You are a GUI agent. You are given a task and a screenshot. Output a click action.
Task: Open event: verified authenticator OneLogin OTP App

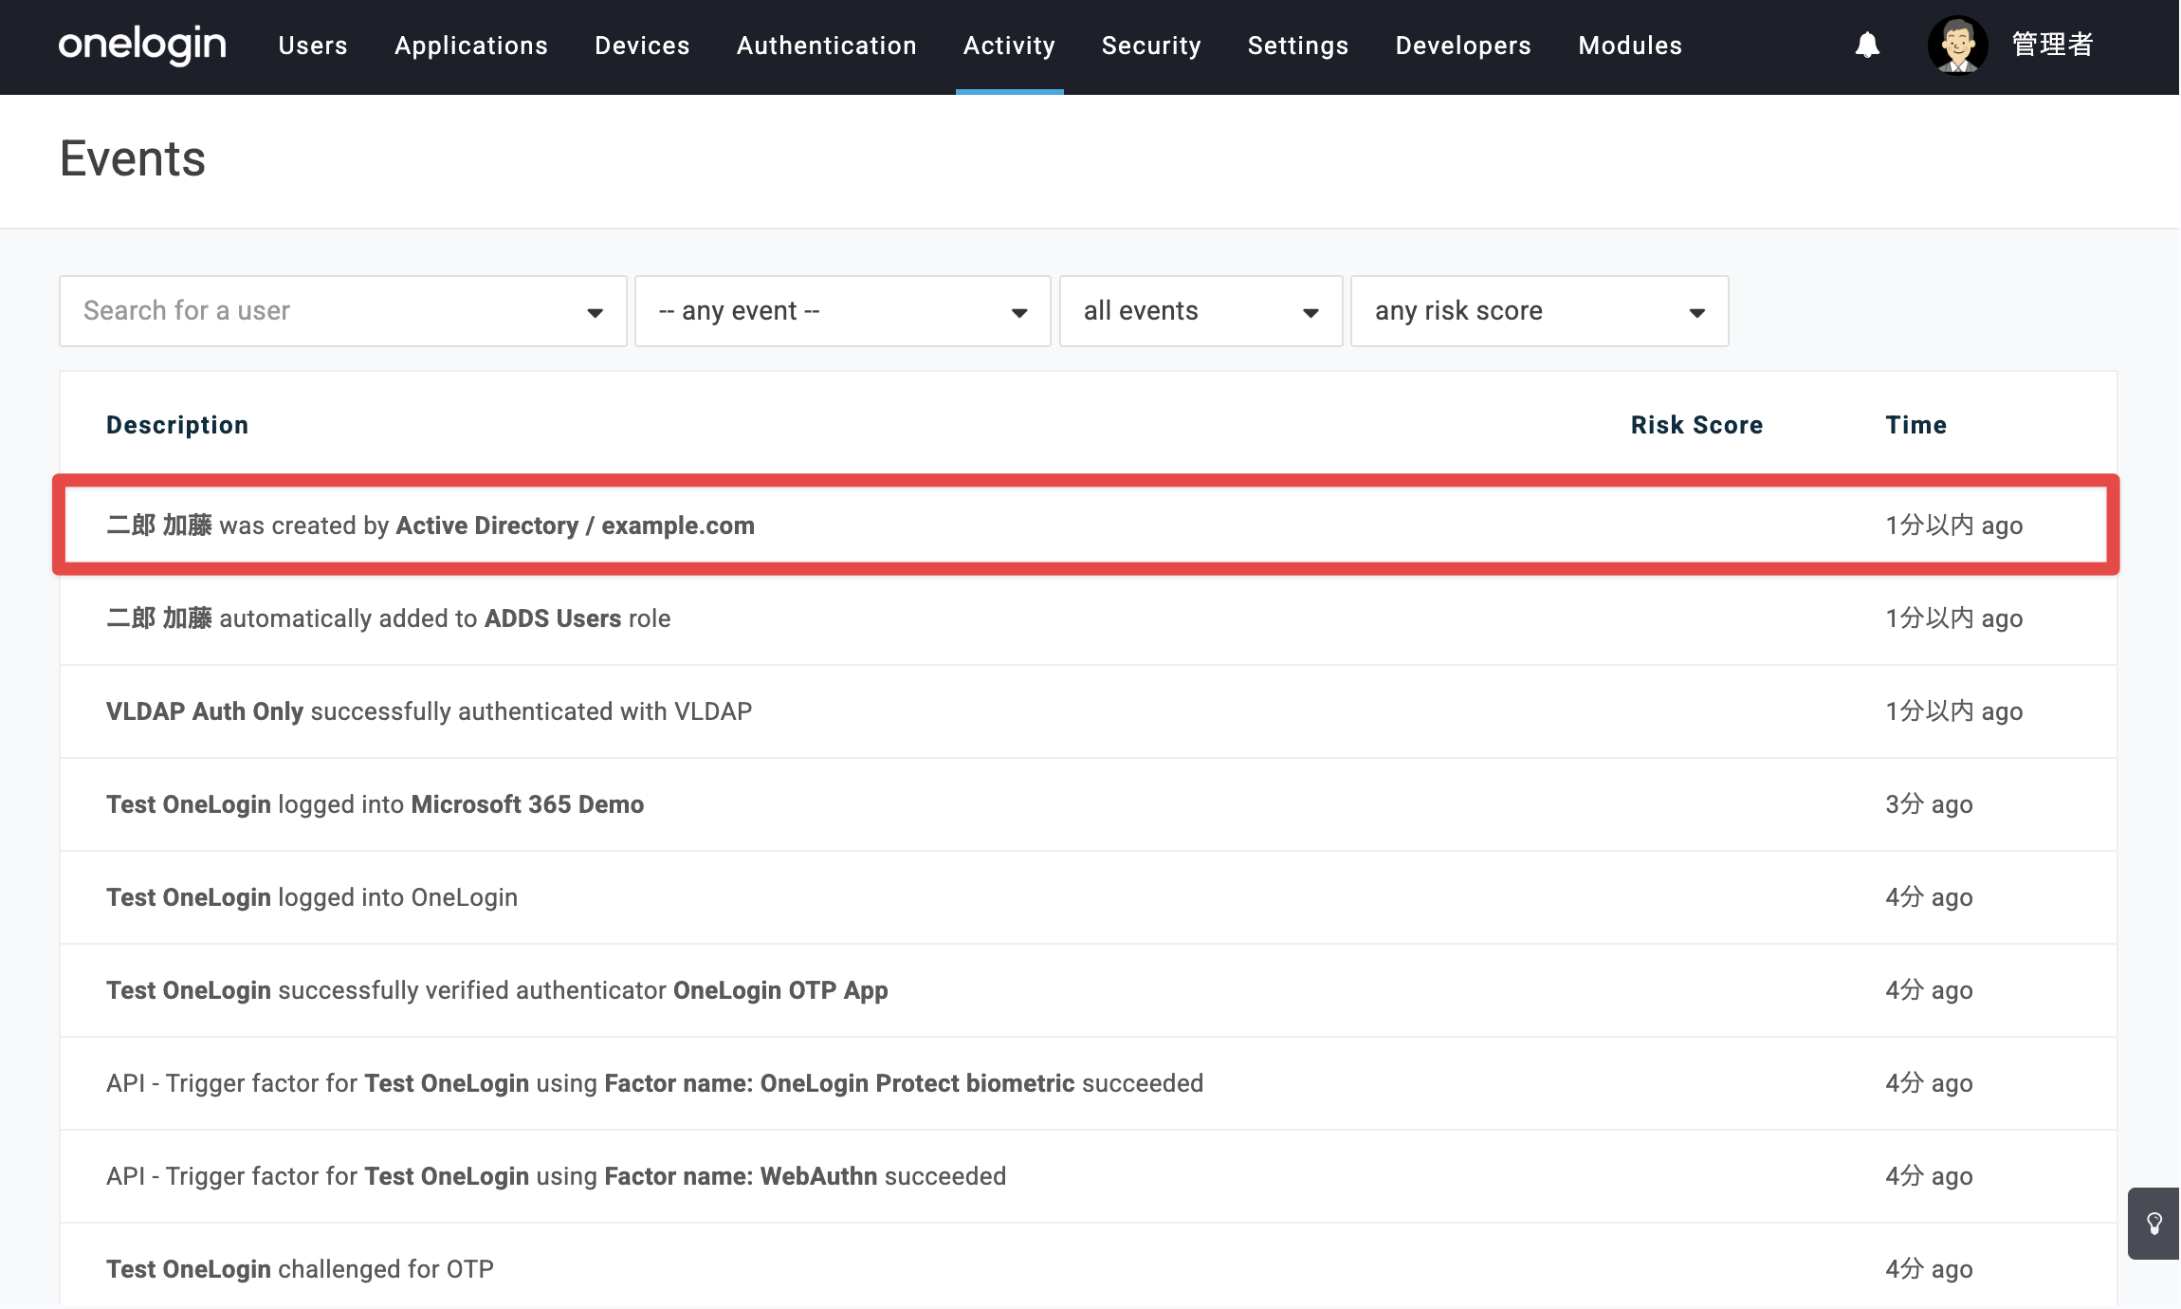1087,990
